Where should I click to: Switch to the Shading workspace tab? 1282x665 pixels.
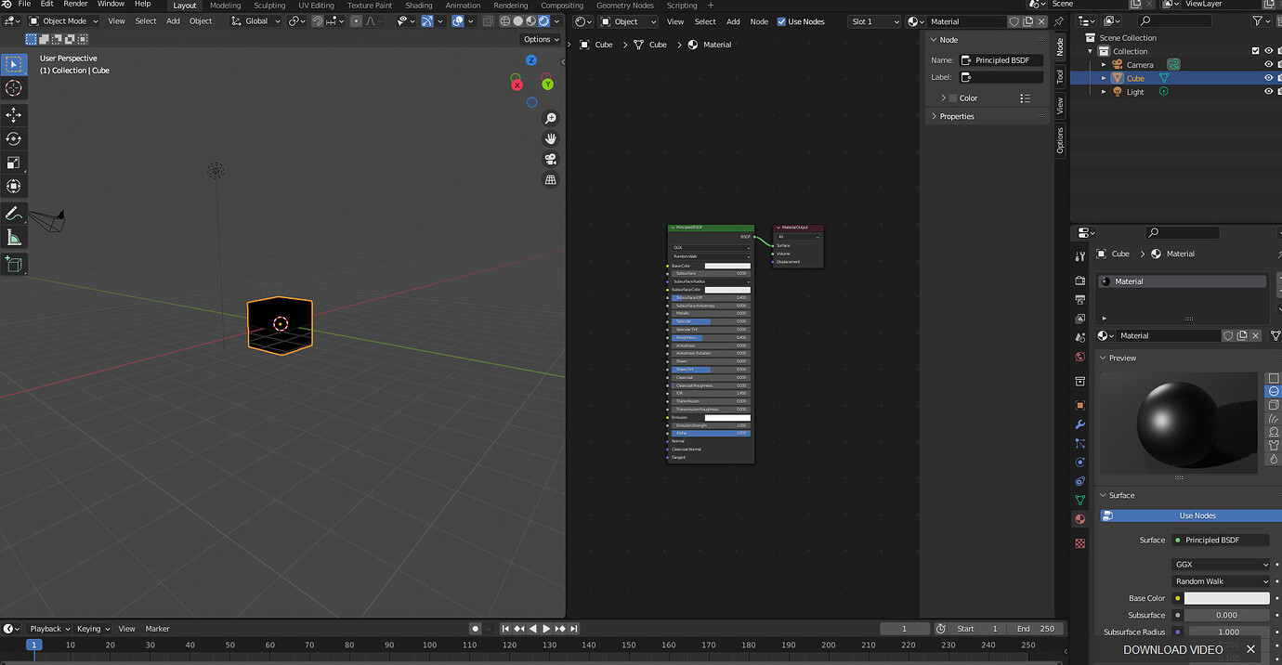click(x=418, y=6)
